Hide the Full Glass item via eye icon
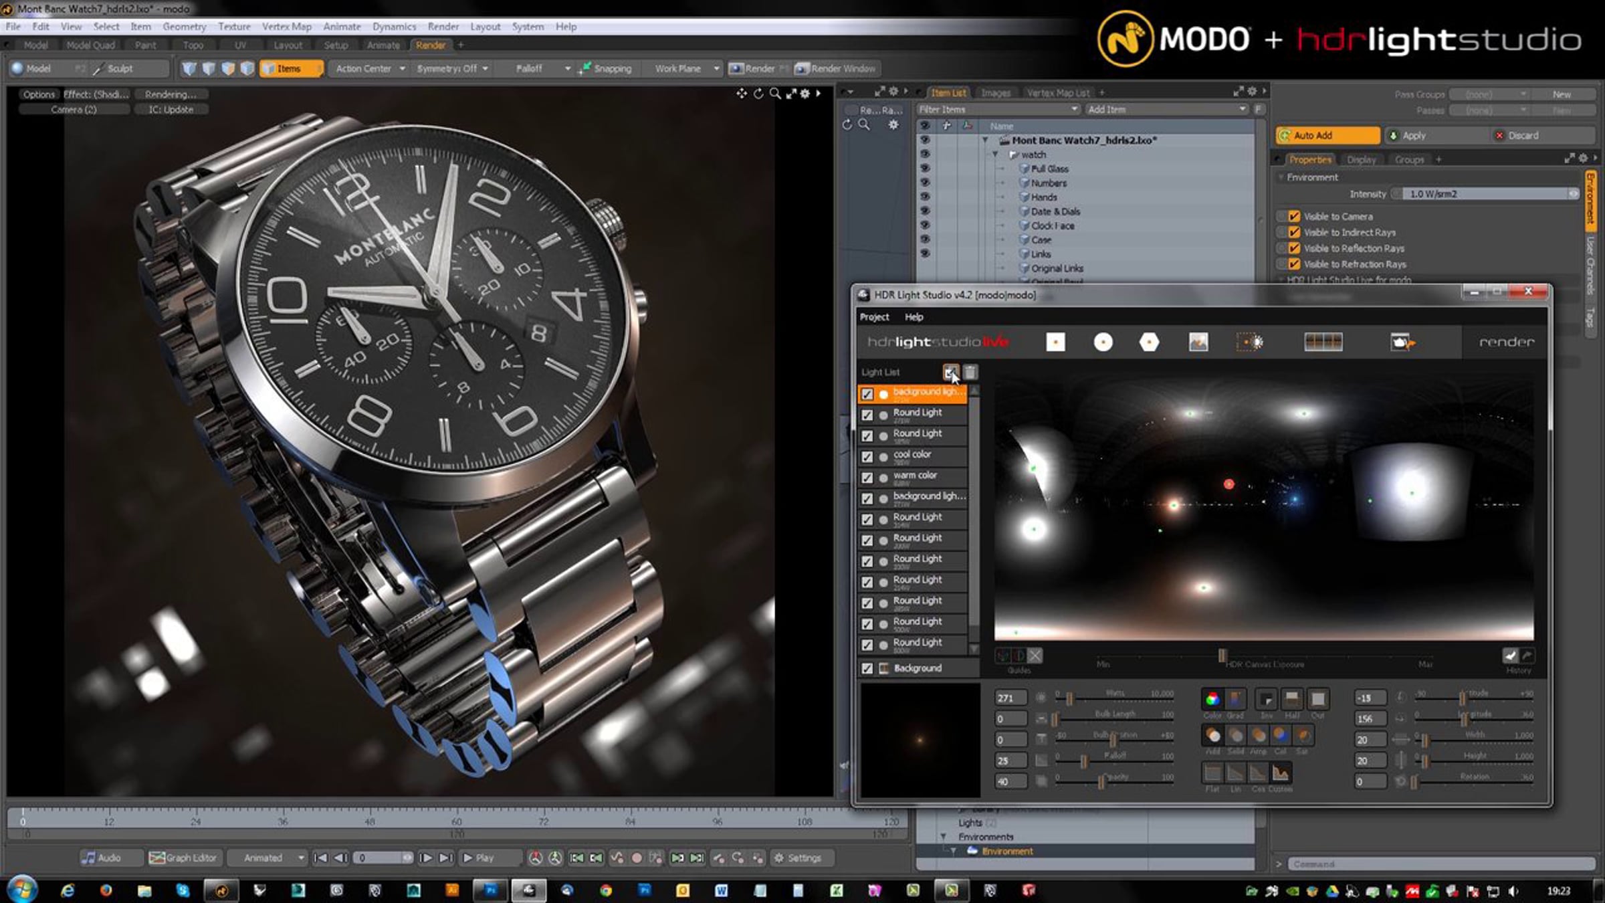Image resolution: width=1605 pixels, height=903 pixels. pos(925,168)
